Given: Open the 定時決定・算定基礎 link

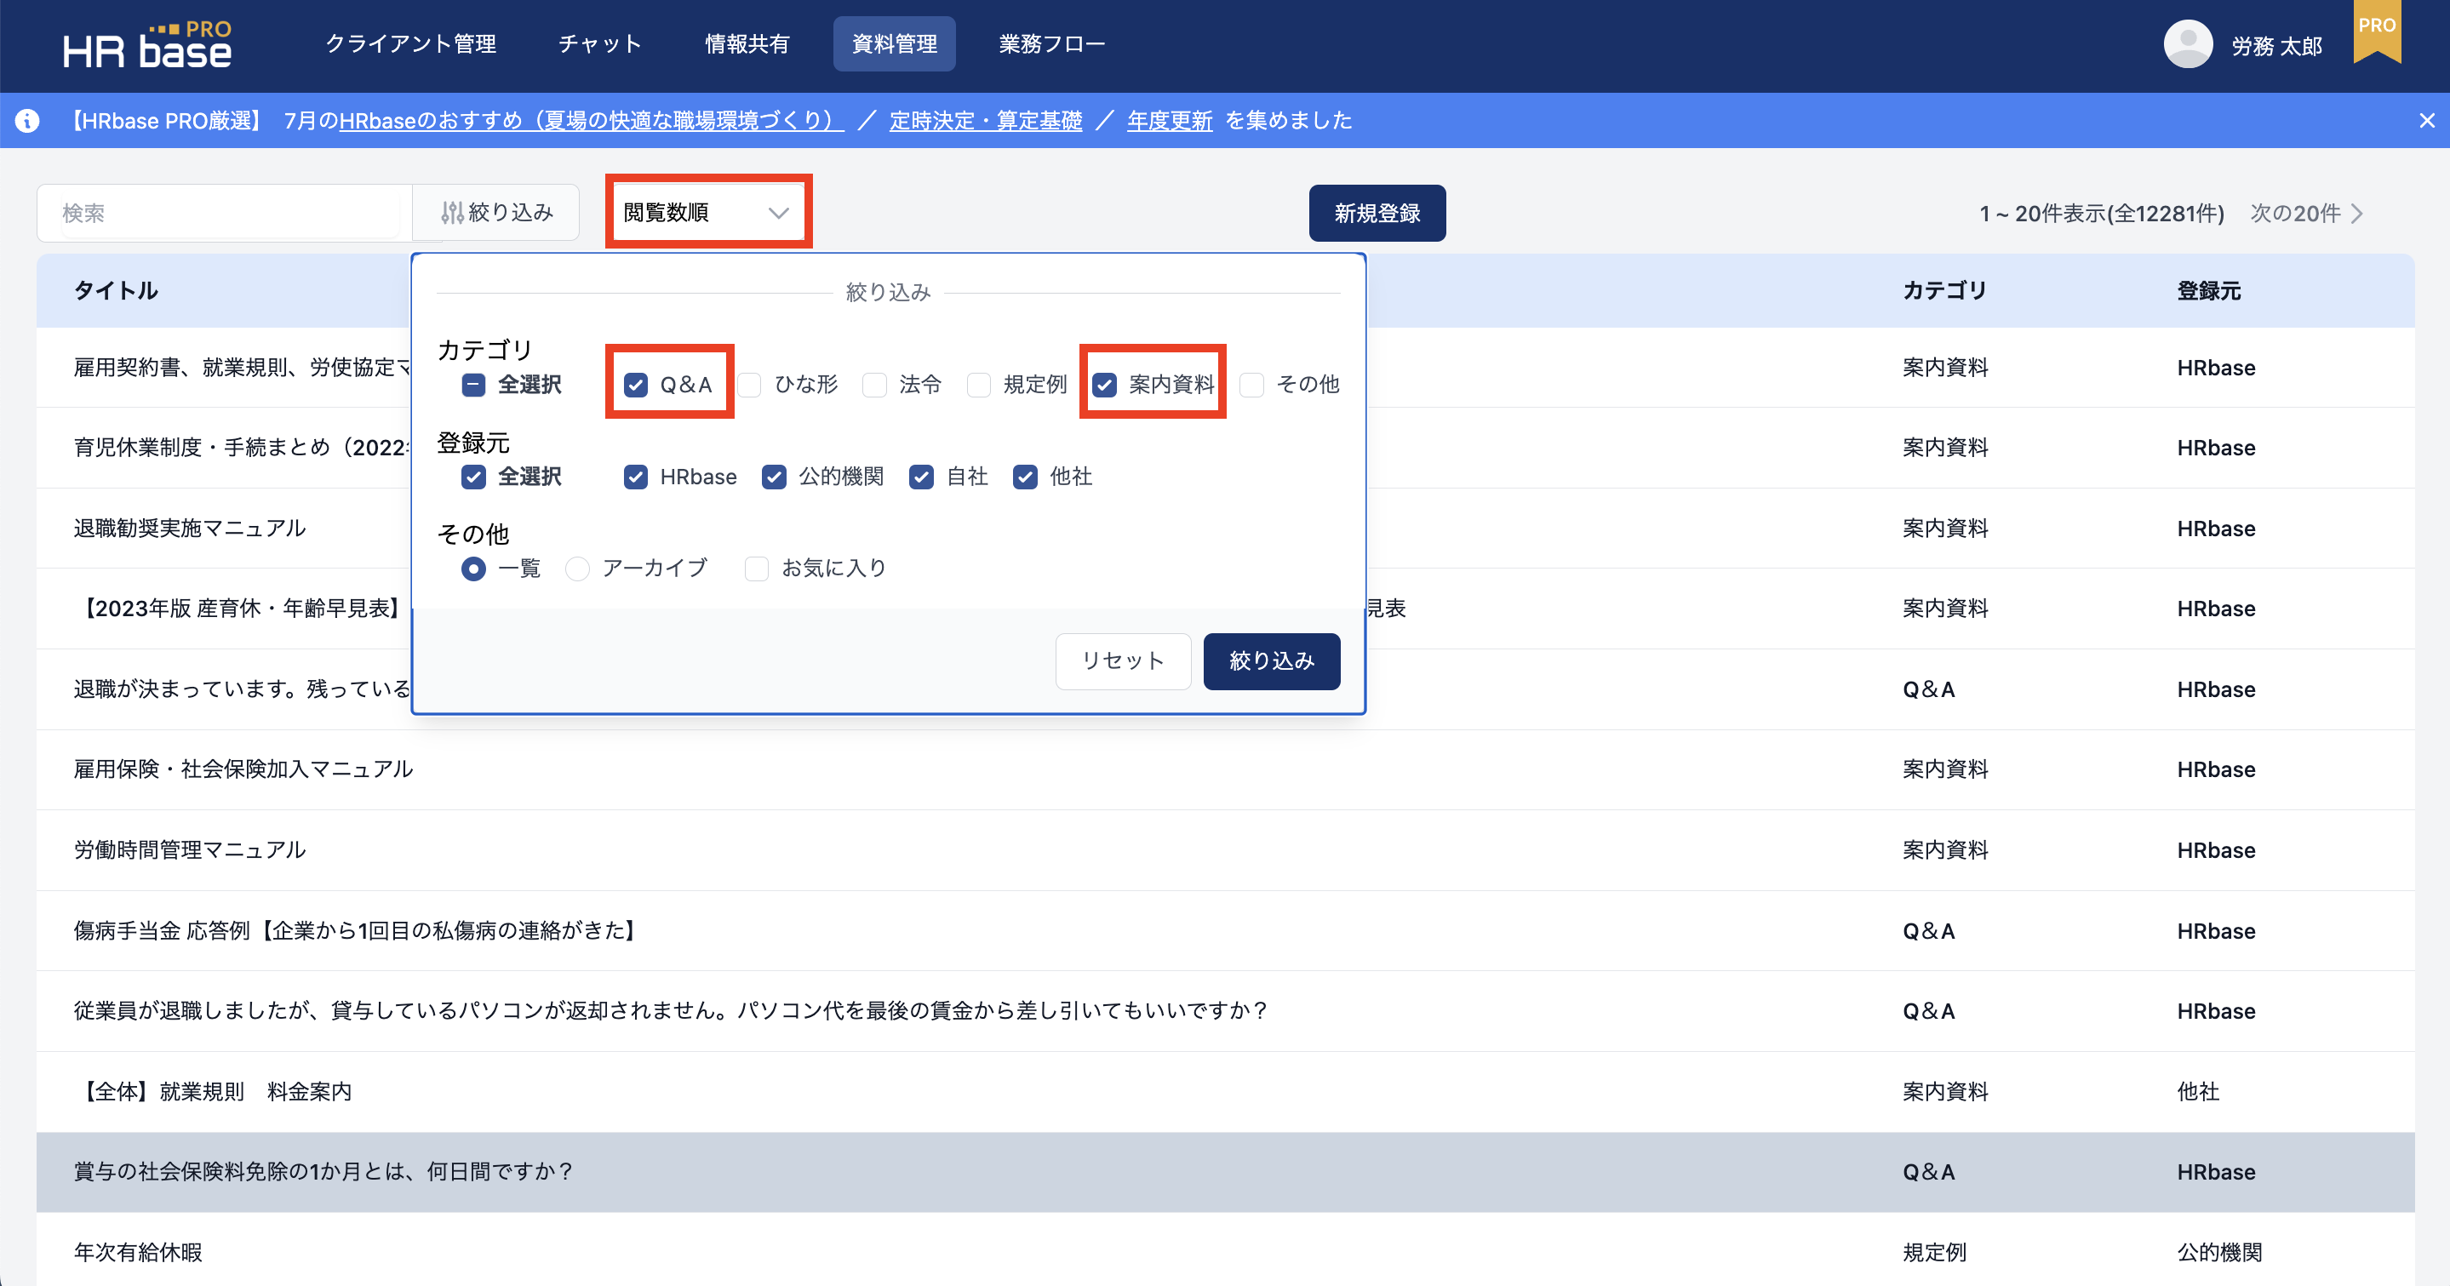Looking at the screenshot, I should point(985,121).
